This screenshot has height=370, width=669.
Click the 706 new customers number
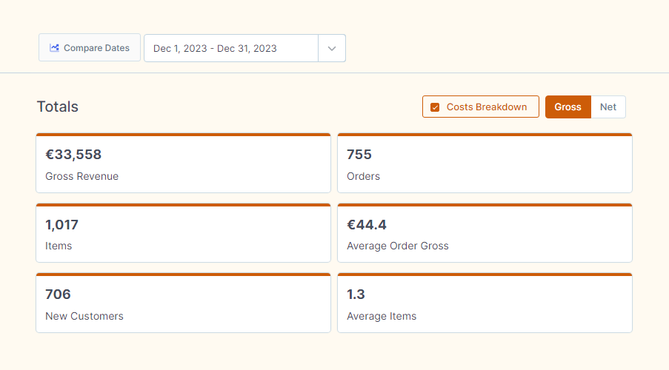(x=58, y=294)
